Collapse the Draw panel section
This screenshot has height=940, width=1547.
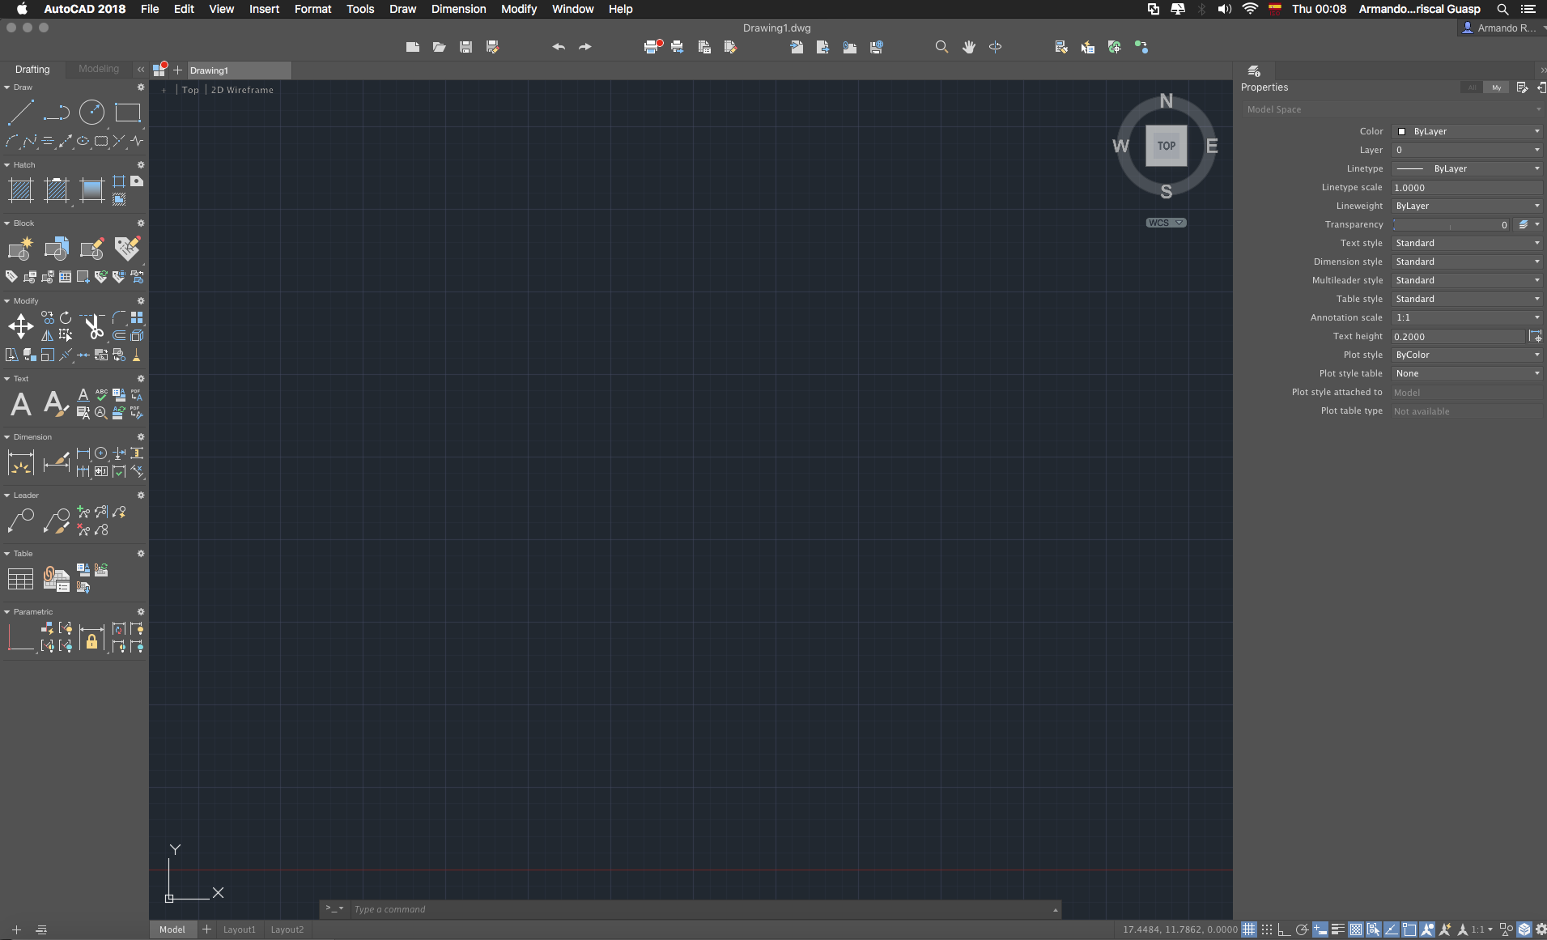(x=8, y=87)
